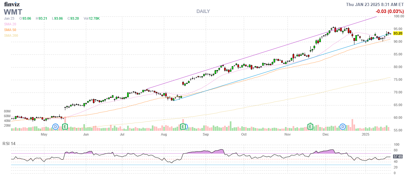408x178 pixels.
Task: Click the 100.00 price axis label
Action: (x=398, y=16)
